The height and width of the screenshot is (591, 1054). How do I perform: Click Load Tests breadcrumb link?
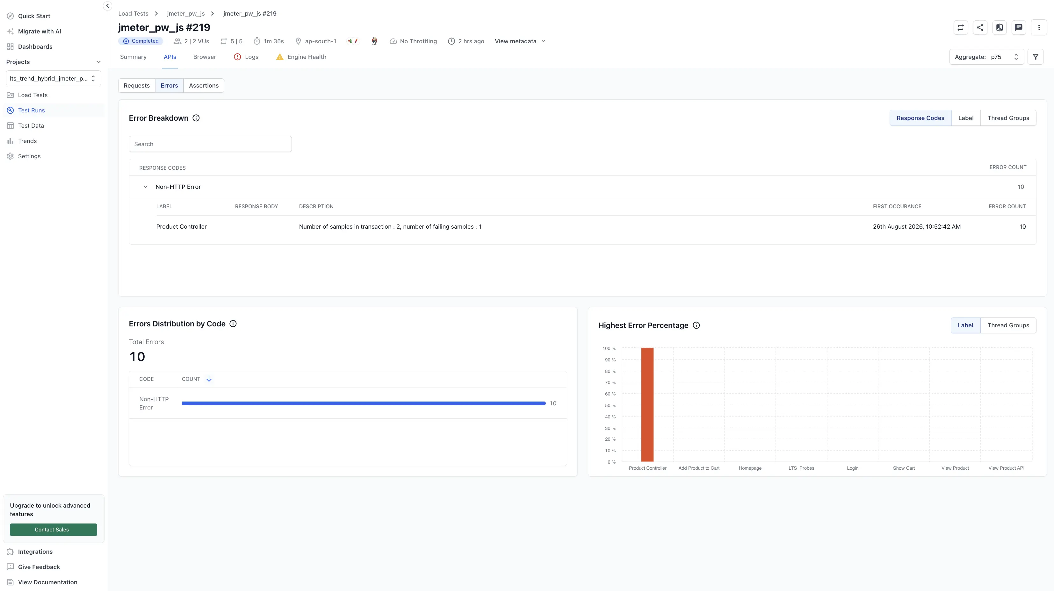[133, 13]
